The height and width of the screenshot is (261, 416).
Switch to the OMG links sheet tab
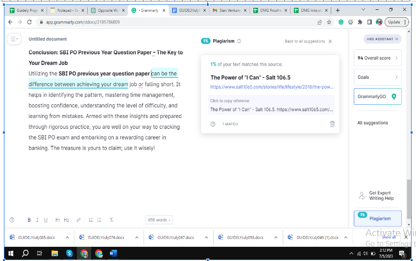[x=310, y=10]
